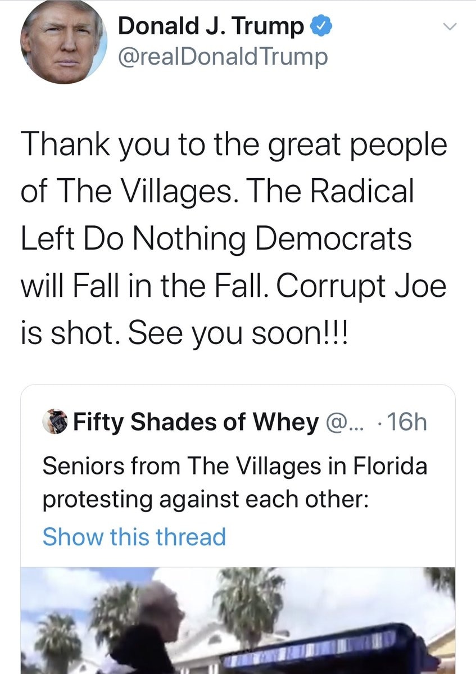Image resolution: width=476 pixels, height=674 pixels.
Task: Play the quoted tweet's video preview
Action: tap(238, 620)
